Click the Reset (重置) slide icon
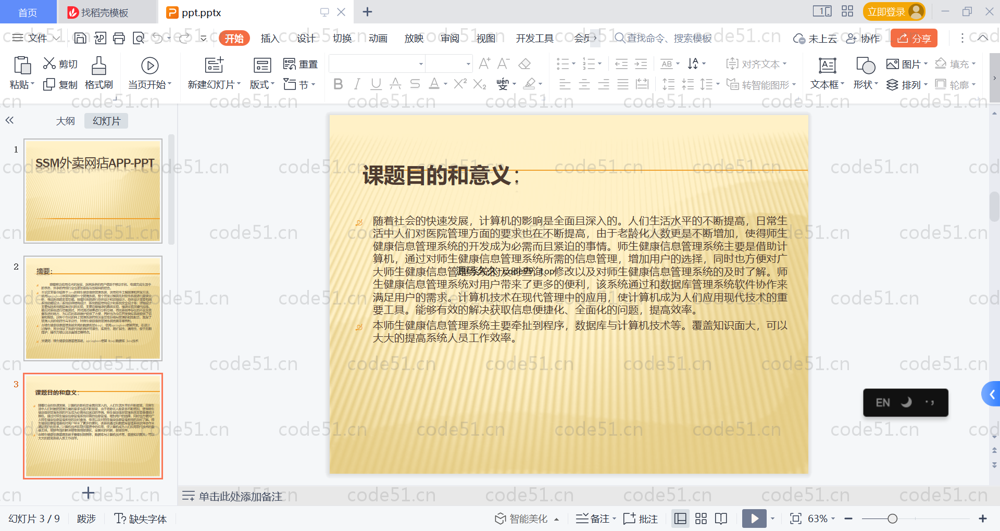Viewport: 1000px width, 531px height. pos(301,64)
